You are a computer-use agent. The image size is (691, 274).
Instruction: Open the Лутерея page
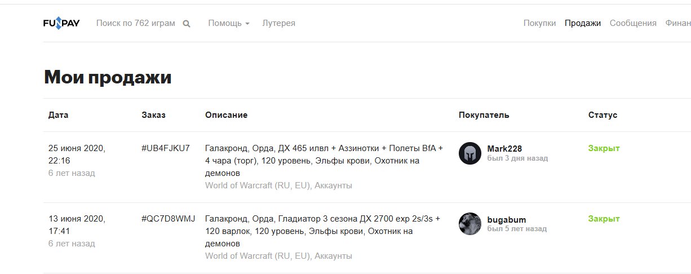tap(278, 23)
